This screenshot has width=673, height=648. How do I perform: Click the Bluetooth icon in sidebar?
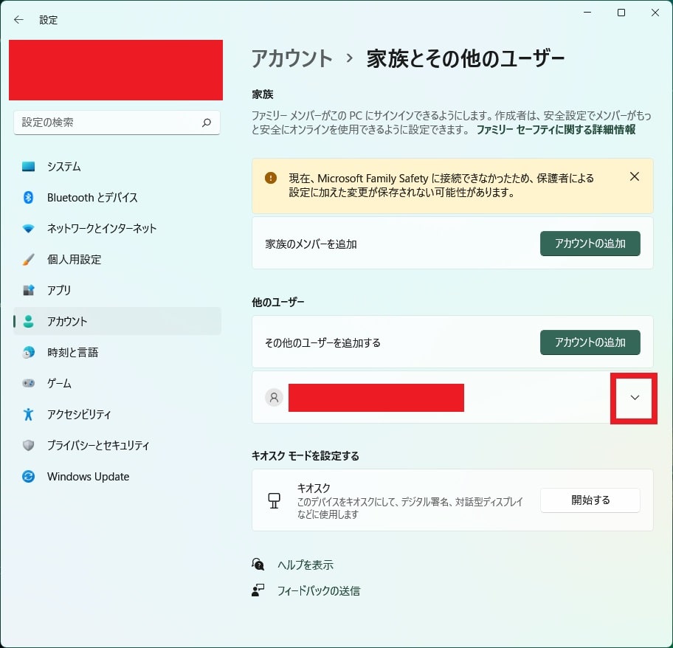(x=28, y=197)
